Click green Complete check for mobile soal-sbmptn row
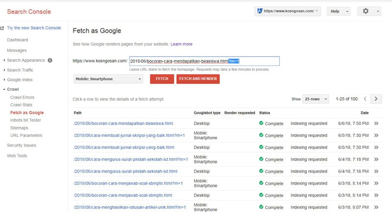 [x=261, y=183]
